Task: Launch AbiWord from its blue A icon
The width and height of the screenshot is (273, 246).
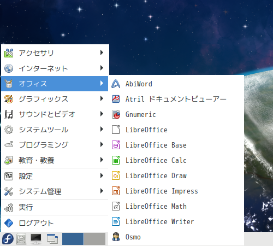Action: [116, 84]
